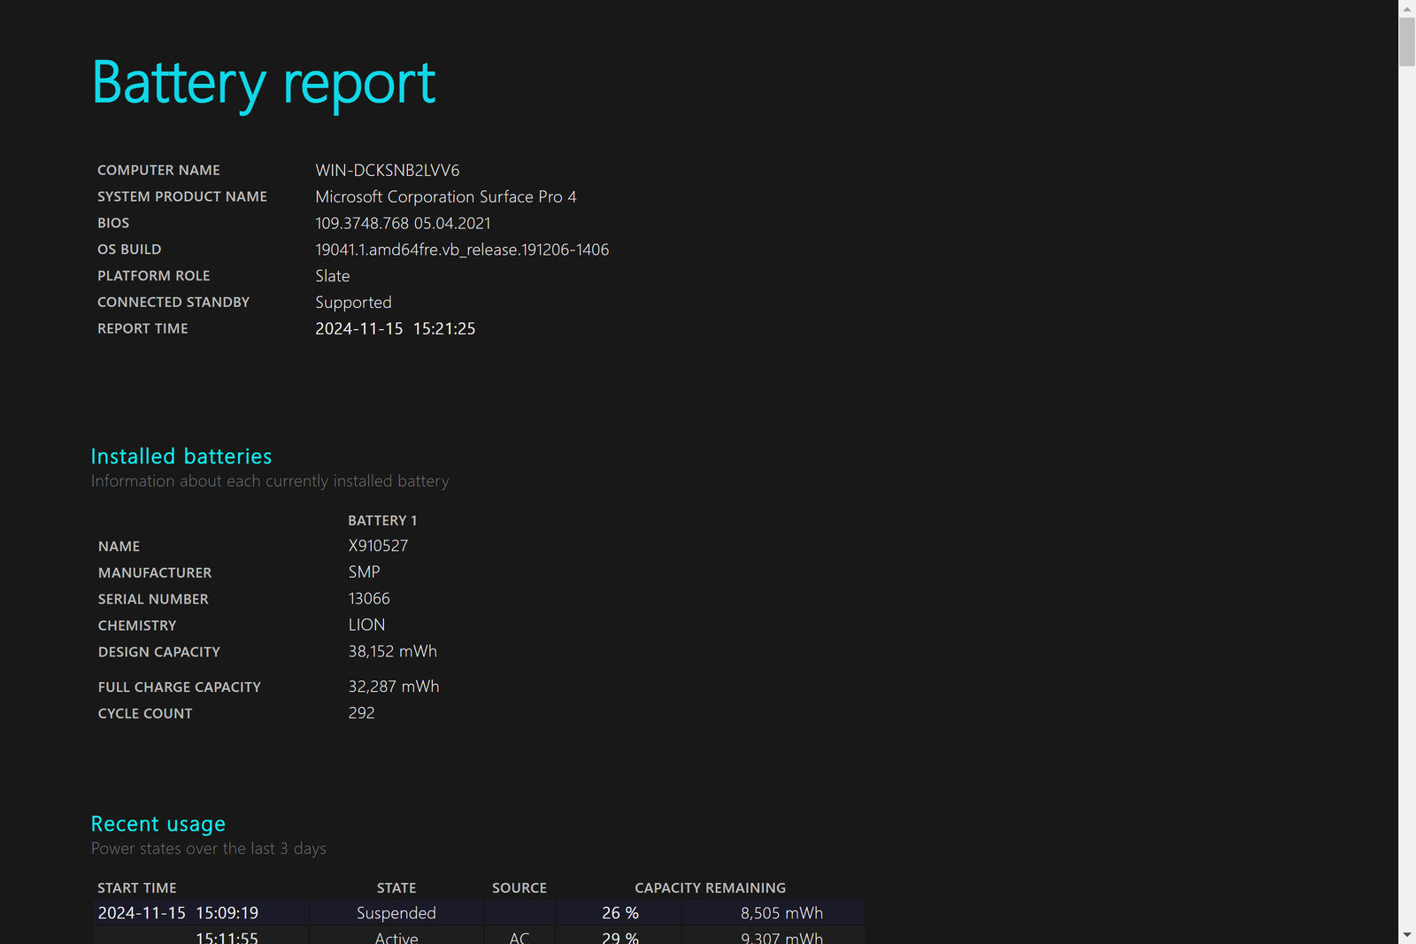Click the BATTERY 1 column header

pos(381,520)
